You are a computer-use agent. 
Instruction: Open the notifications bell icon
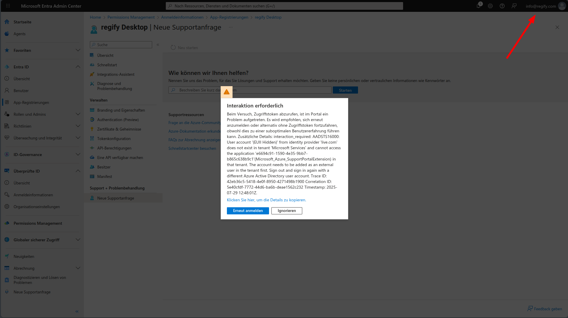pyautogui.click(x=478, y=6)
